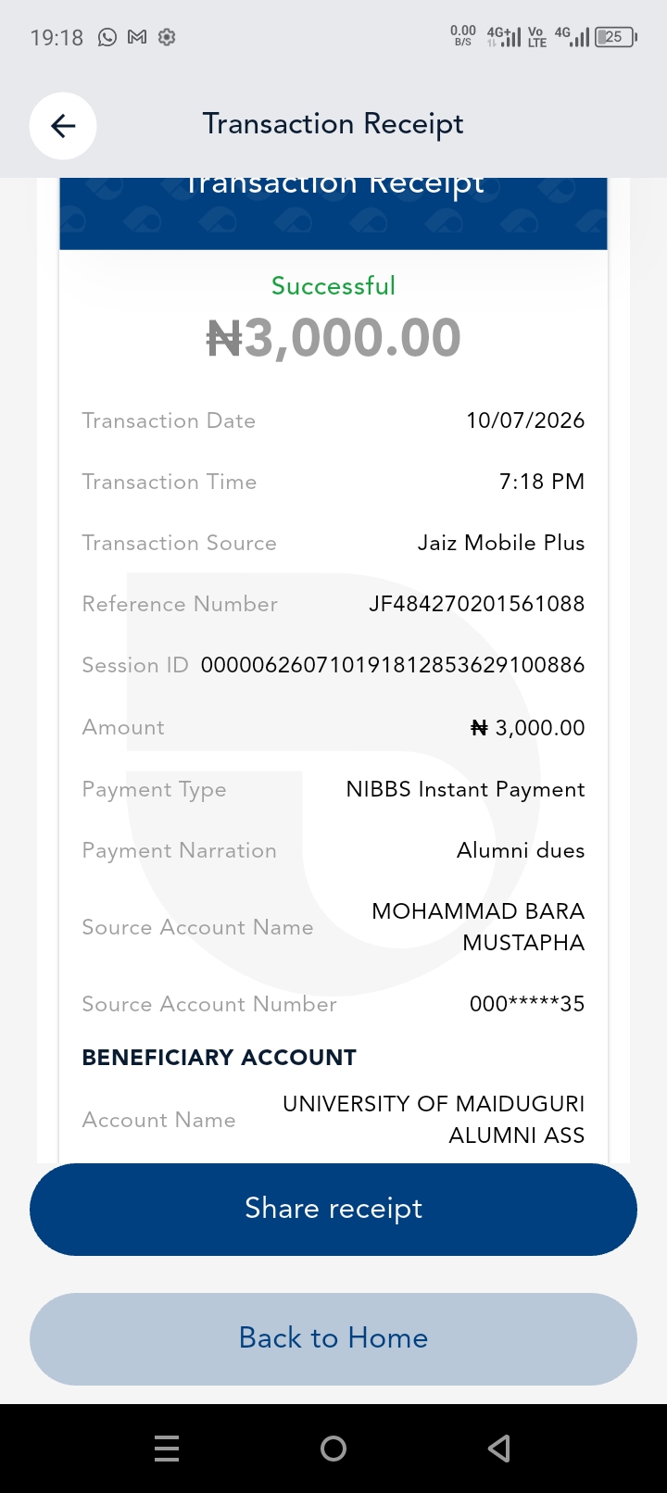This screenshot has width=667, height=1493.
Task: Tap the Transaction Receipt page title
Action: tap(333, 124)
